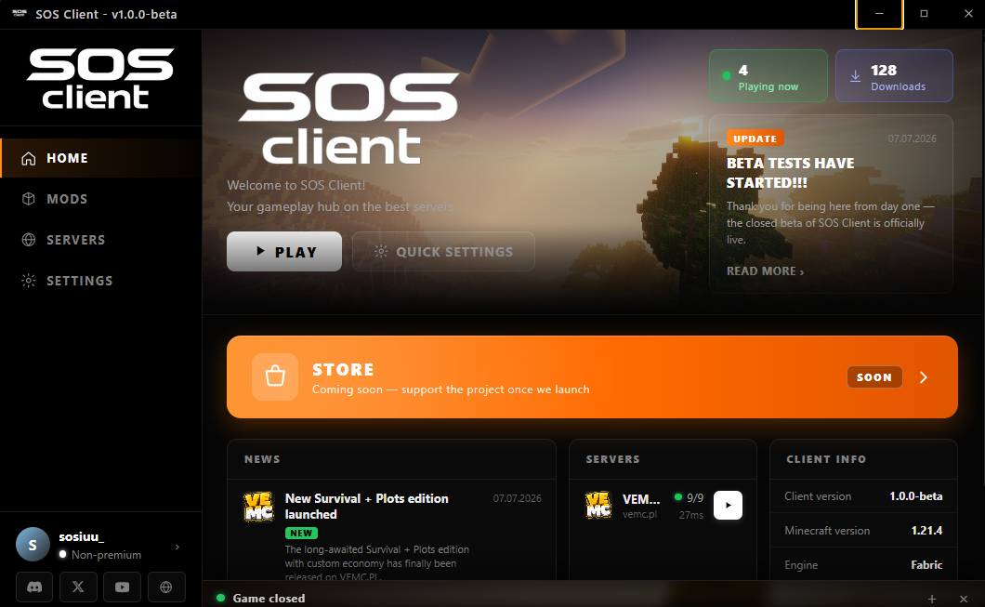
Task: Open the Discord social link icon
Action: (34, 587)
